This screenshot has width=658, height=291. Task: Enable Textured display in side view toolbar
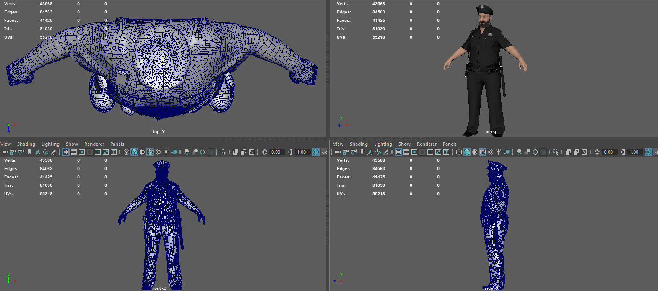(491, 152)
